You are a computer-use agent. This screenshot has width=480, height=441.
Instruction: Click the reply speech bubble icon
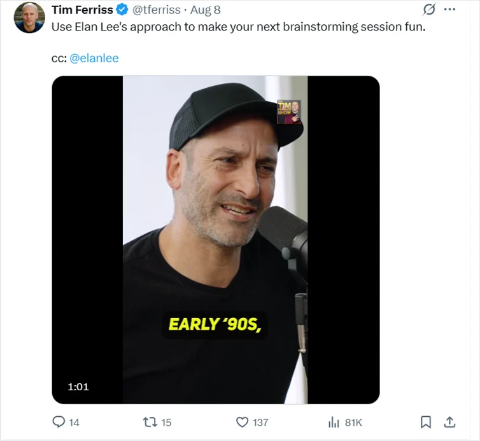tap(59, 422)
